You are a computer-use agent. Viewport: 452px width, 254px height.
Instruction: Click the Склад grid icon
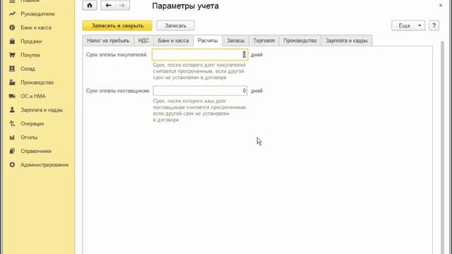tap(12, 68)
